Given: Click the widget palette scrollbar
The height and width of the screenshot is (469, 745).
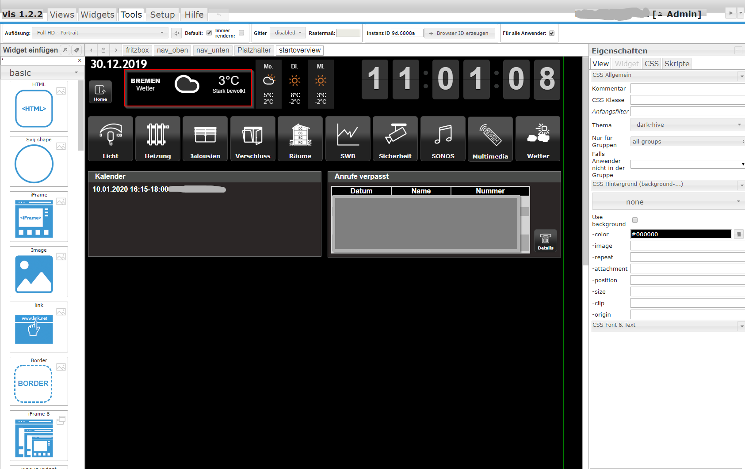Looking at the screenshot, I should [81, 116].
